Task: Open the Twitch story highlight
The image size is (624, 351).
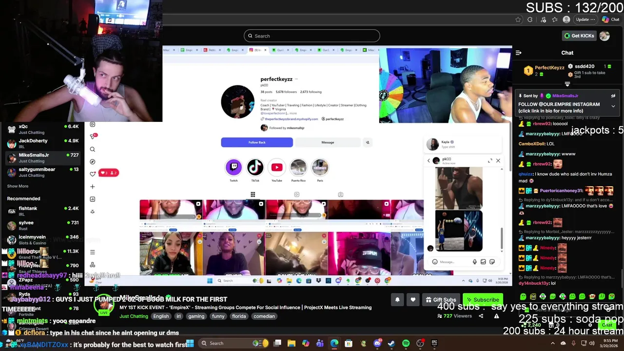Action: click(x=234, y=167)
